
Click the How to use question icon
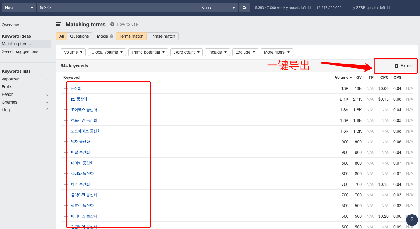point(112,24)
